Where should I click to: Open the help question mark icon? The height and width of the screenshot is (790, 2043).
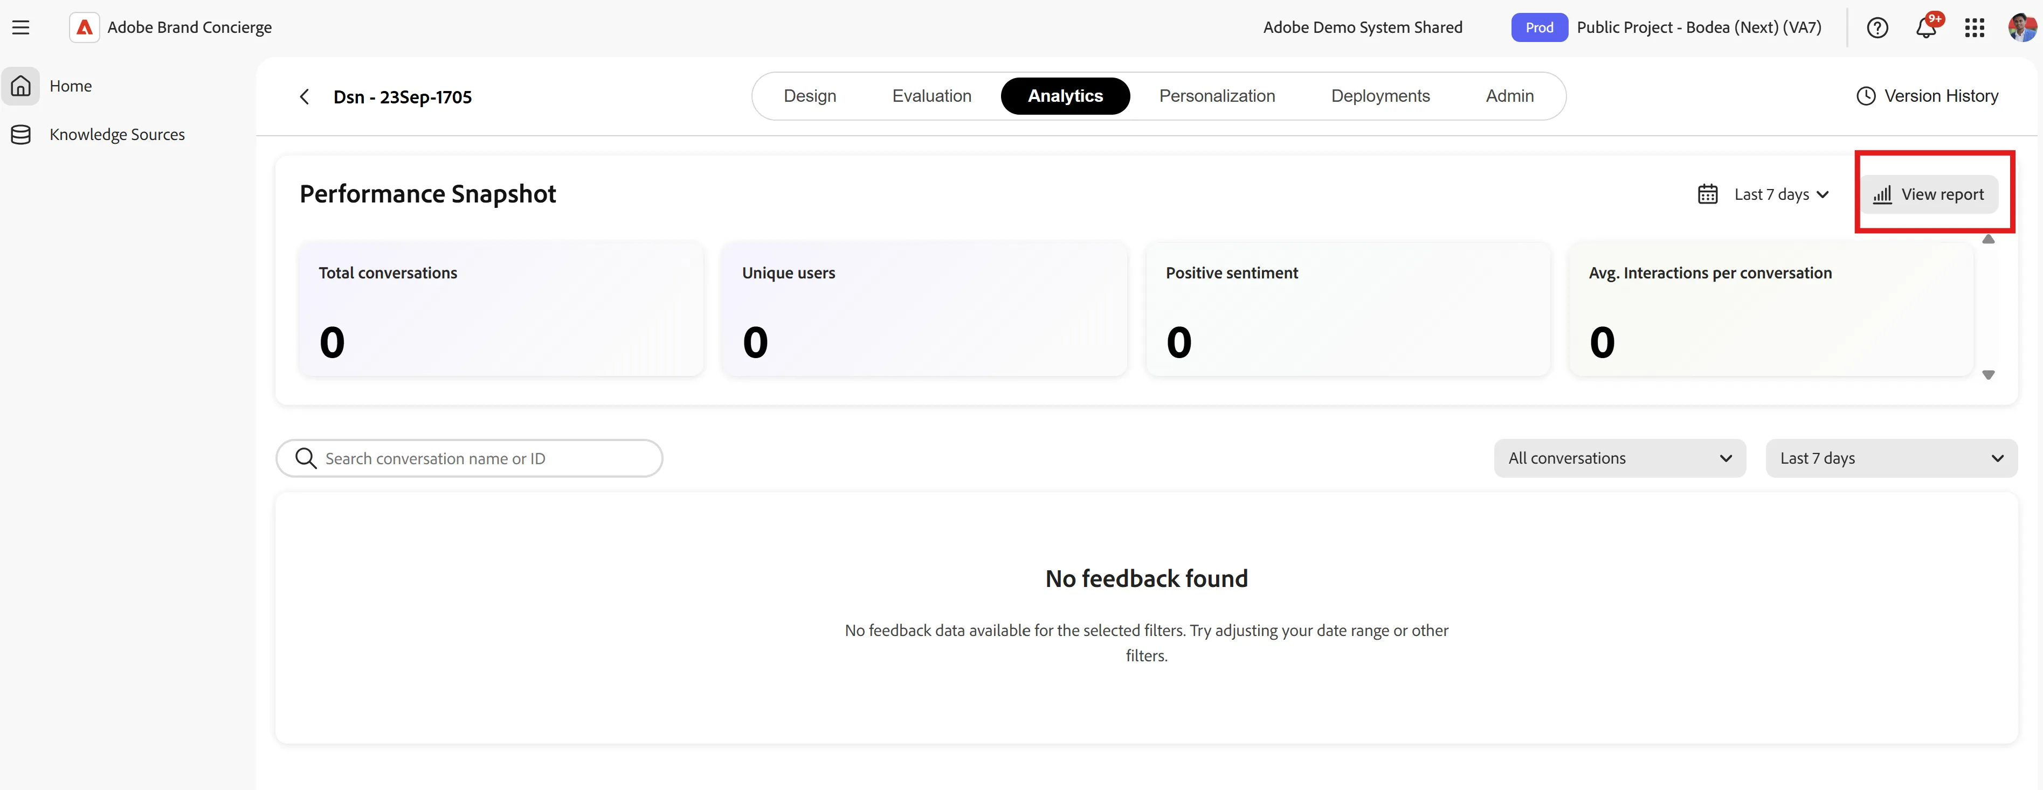coord(1876,27)
